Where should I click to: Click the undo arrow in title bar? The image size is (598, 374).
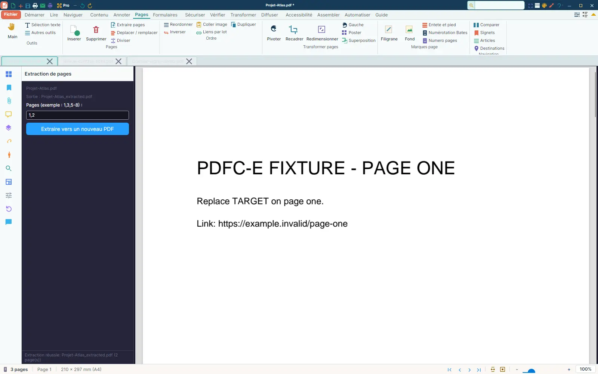click(x=82, y=6)
